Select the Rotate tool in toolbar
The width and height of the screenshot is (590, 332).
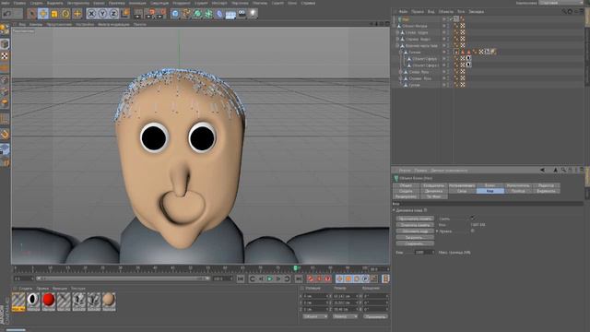65,14
